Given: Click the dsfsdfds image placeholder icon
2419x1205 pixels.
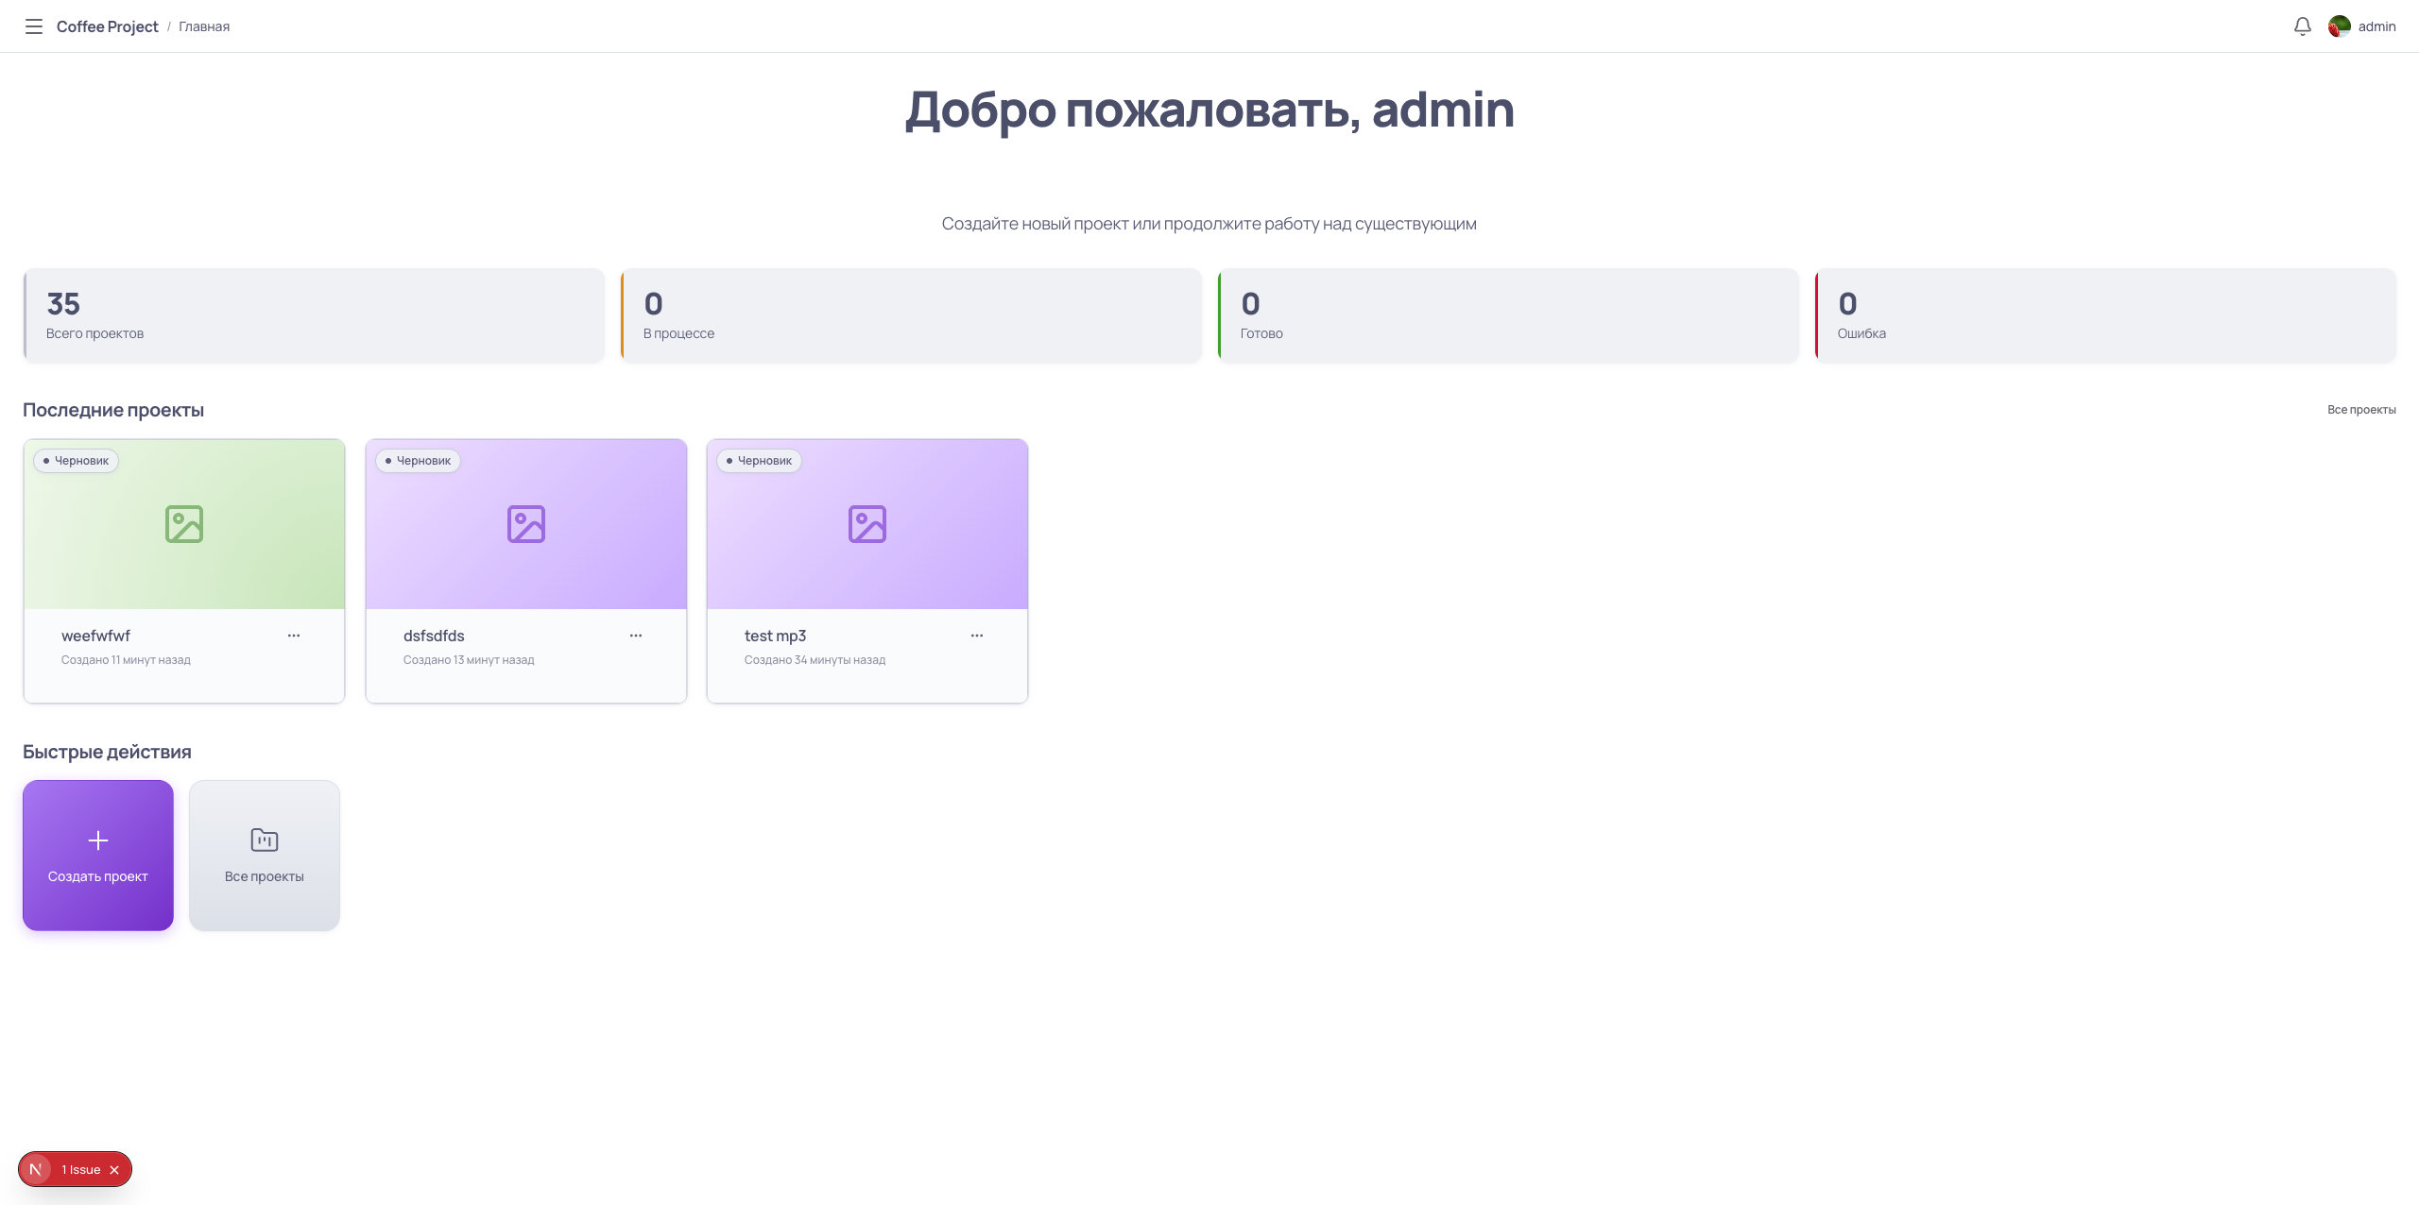Looking at the screenshot, I should [526, 524].
